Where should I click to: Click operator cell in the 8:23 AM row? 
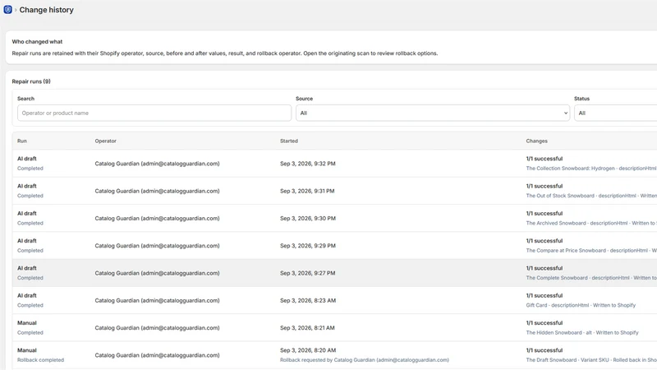tap(157, 300)
